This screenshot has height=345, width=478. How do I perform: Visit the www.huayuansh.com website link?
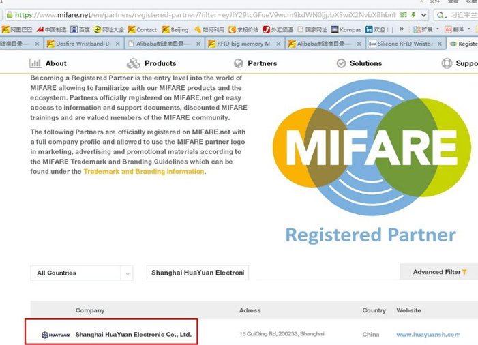(x=428, y=335)
